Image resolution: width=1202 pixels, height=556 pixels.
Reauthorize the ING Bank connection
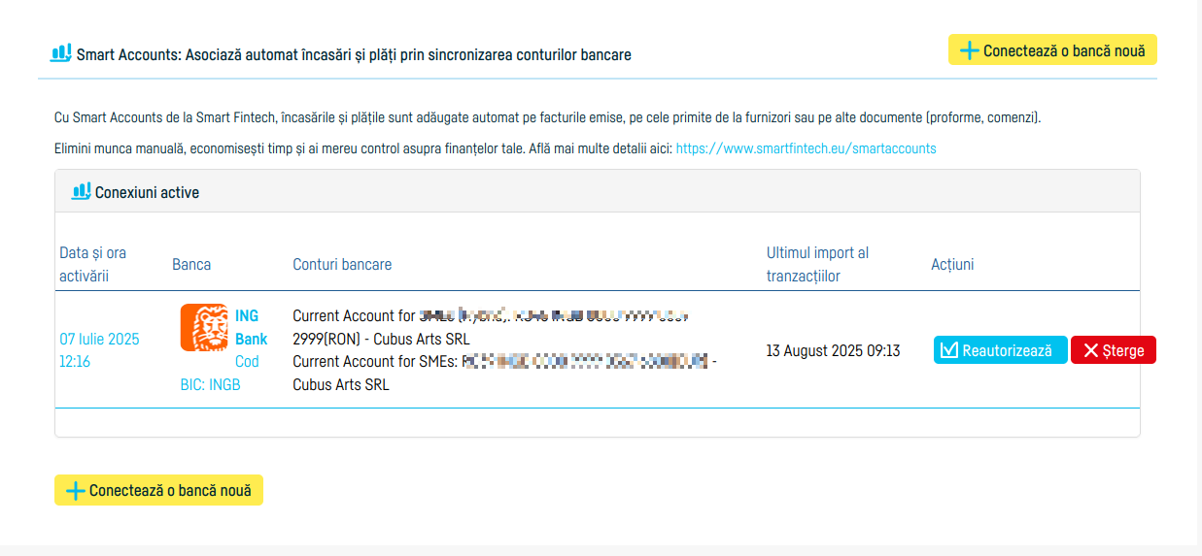[x=1000, y=350]
